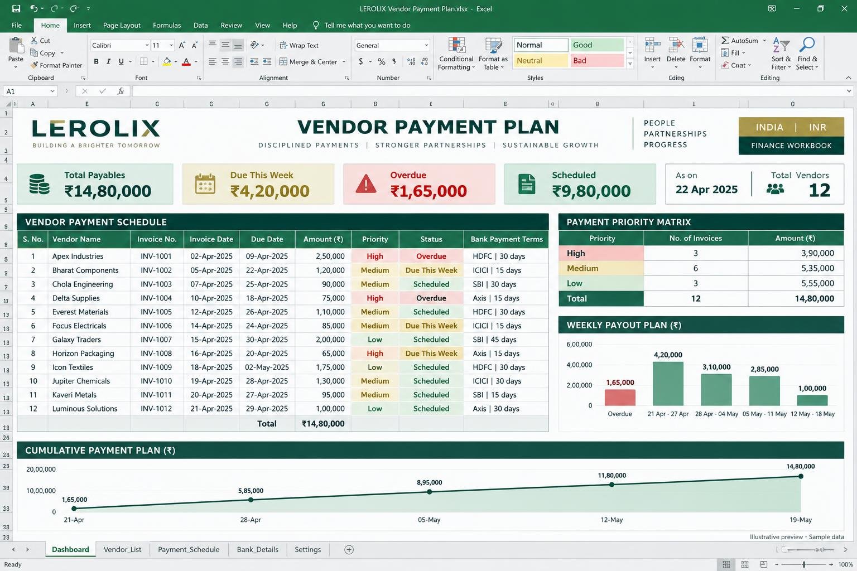The height and width of the screenshot is (571, 857).
Task: Click the Save icon in the title bar
Action: coord(16,8)
